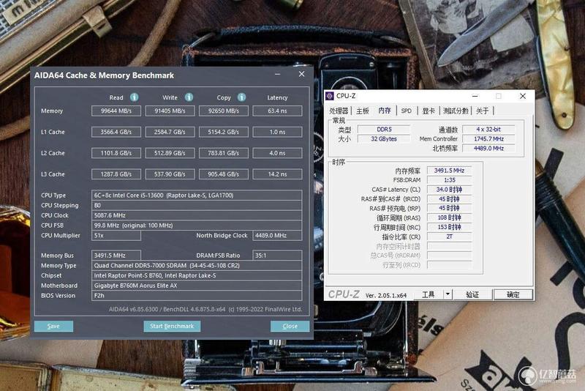The height and width of the screenshot is (391, 585).
Task: Click FSB:DRAM value 1:35 in CPU-Z
Action: click(x=449, y=180)
